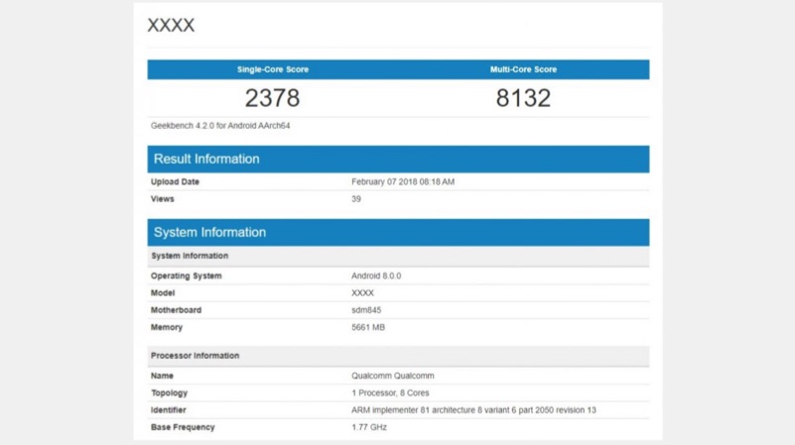Click the 1 Processor, 8 Cores topology value
This screenshot has width=795, height=445.
coord(390,393)
